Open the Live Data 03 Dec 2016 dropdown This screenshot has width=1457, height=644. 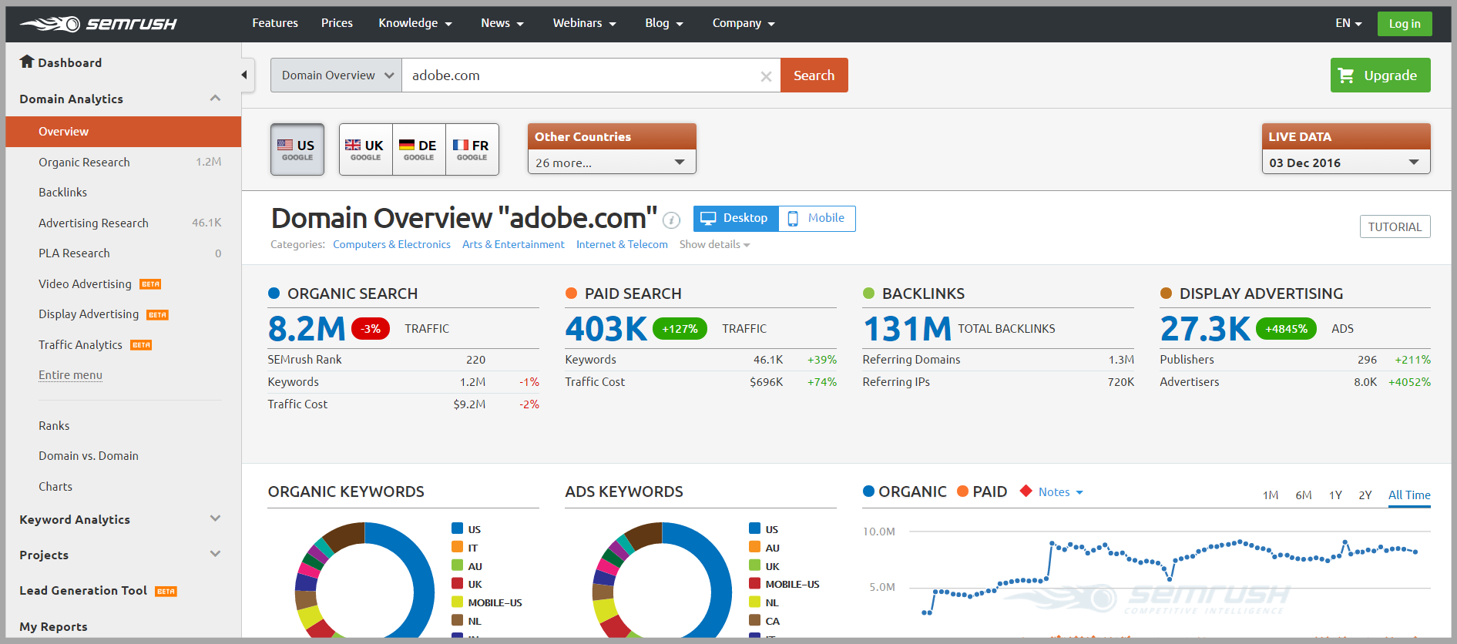(1345, 163)
